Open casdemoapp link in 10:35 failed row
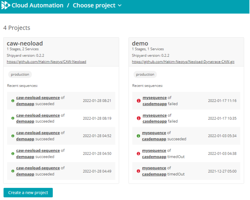The image size is (250, 200). (155, 121)
